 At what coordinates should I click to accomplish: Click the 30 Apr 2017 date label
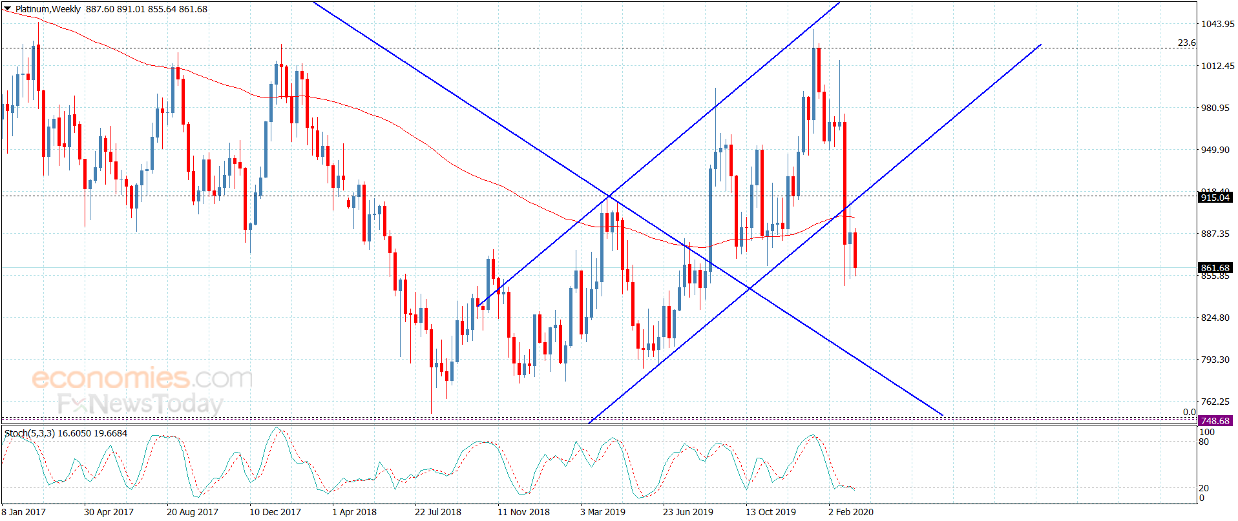pyautogui.click(x=109, y=512)
